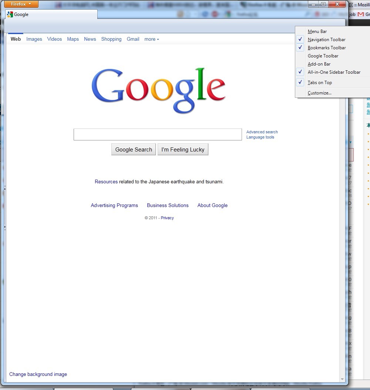Expand the 'more' dropdown in Google's top bar
This screenshot has width=370, height=390.
[152, 39]
